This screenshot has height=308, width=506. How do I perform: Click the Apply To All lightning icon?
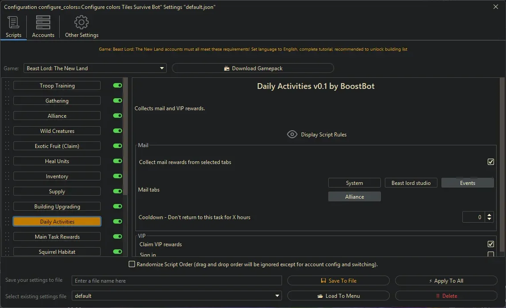pyautogui.click(x=431, y=280)
